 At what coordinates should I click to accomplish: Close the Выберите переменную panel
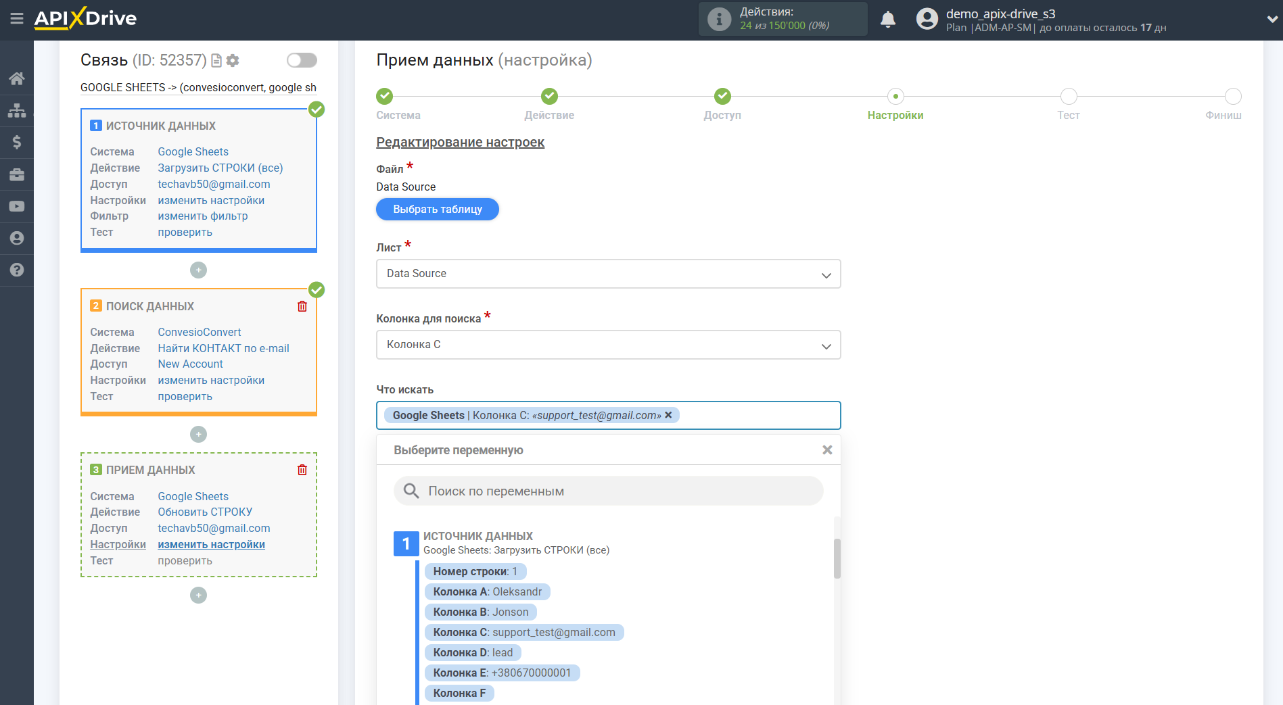(826, 450)
